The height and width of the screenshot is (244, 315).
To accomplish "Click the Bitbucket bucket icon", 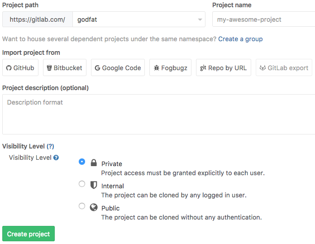I will click(49, 68).
